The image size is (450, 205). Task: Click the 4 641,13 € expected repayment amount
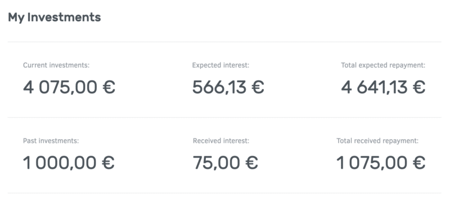(x=383, y=87)
